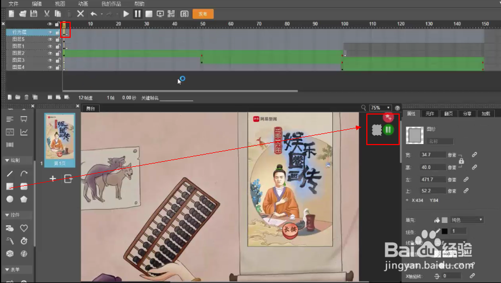
Task: Click the gray fill color swatch
Action: point(445,220)
